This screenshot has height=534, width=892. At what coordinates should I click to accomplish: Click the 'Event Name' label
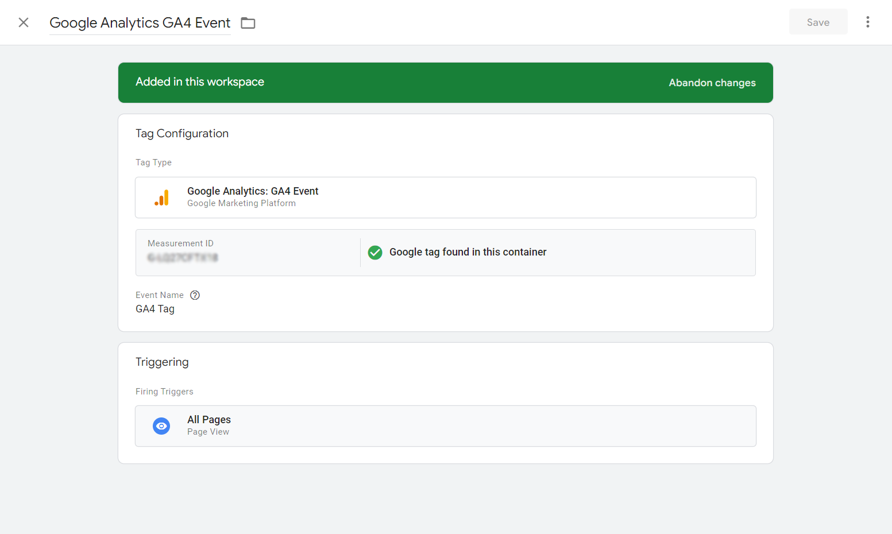pos(160,295)
